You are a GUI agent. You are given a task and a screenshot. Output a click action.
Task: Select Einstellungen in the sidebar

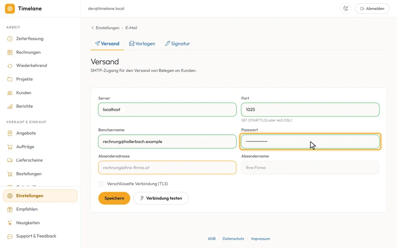(40, 196)
